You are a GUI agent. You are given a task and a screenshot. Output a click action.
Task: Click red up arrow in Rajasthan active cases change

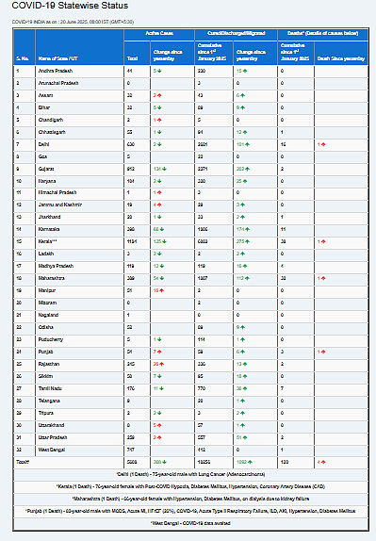(x=161, y=364)
